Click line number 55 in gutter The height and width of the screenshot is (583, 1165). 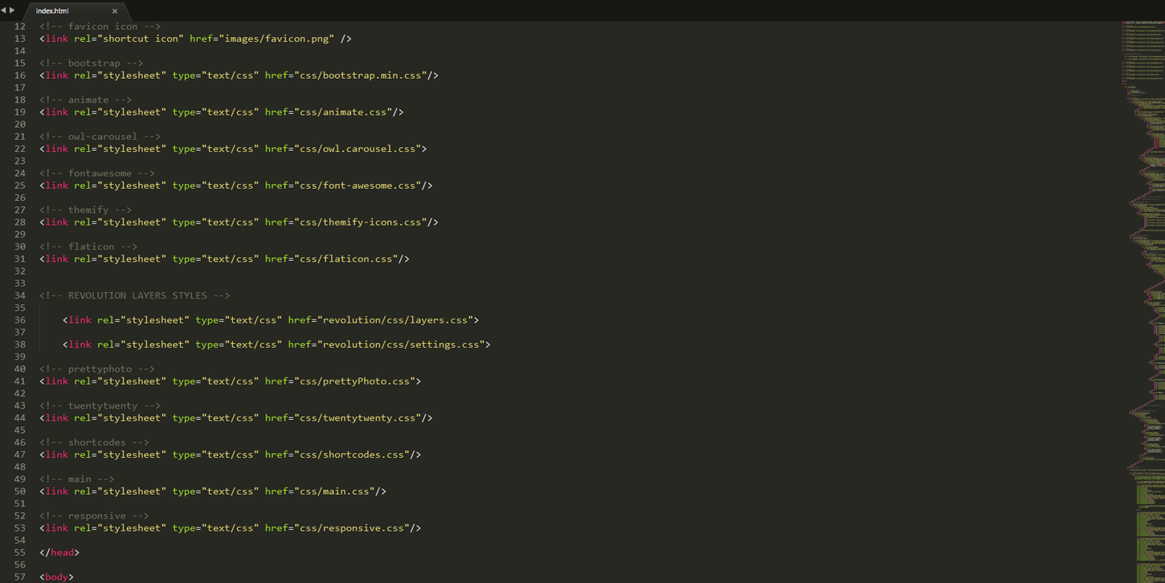[19, 552]
